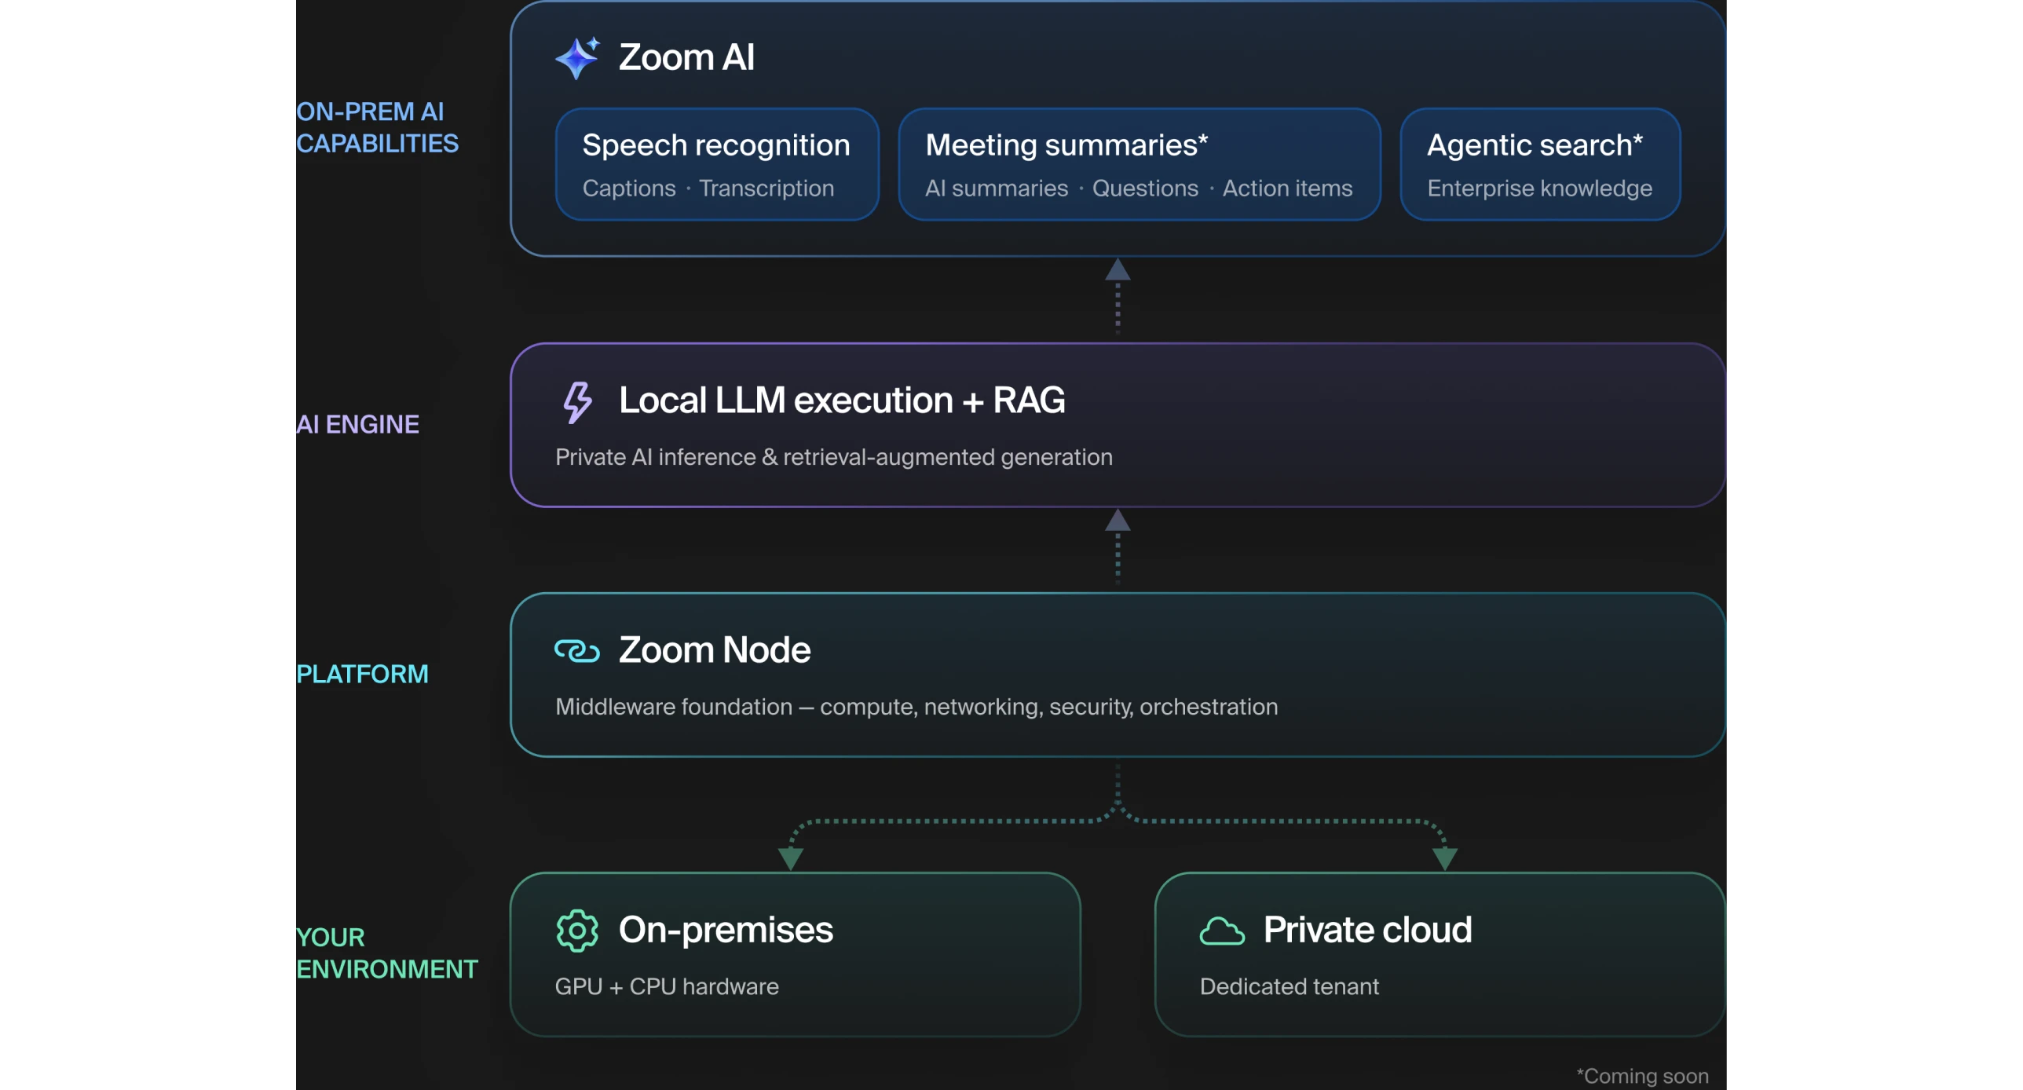Click the Coming soon footnote
The image size is (2023, 1090).
(x=1642, y=1076)
